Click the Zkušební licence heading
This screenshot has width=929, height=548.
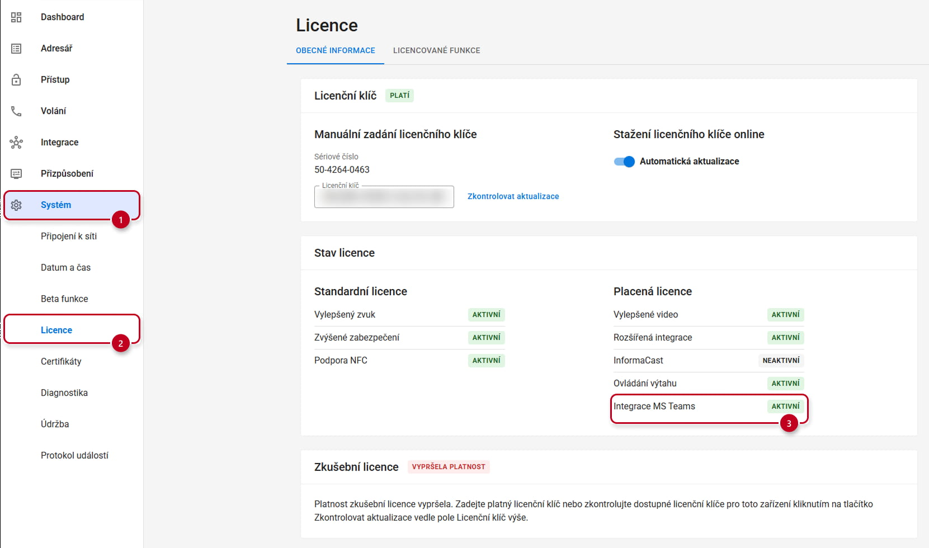coord(356,467)
